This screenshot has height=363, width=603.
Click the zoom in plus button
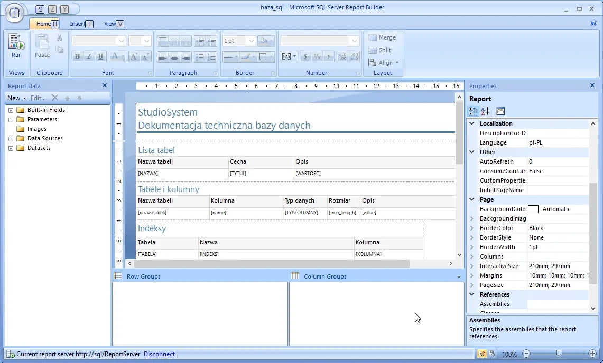point(592,354)
